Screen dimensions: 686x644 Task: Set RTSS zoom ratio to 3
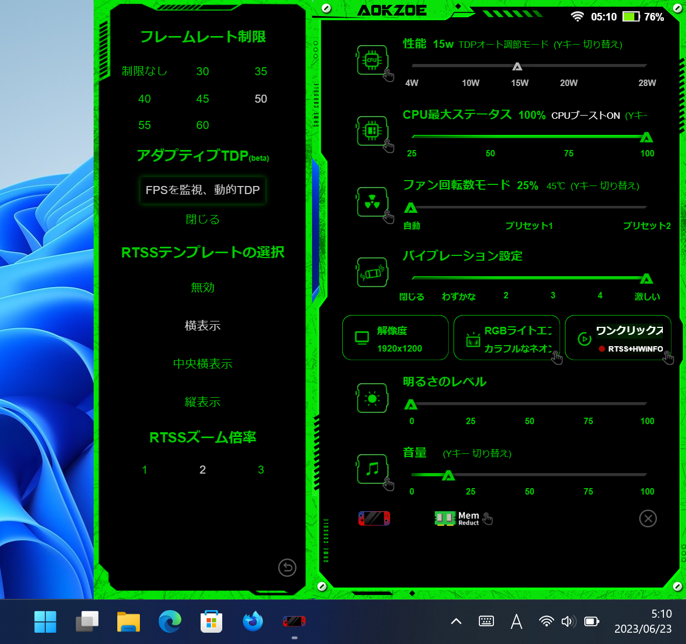coord(261,470)
